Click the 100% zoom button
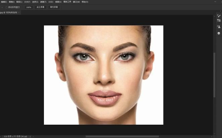 (x=29, y=7)
